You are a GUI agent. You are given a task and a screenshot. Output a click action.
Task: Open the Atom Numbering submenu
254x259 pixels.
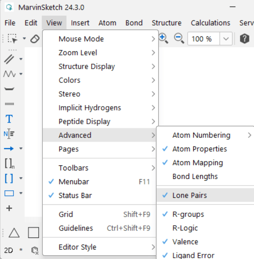[x=205, y=135]
